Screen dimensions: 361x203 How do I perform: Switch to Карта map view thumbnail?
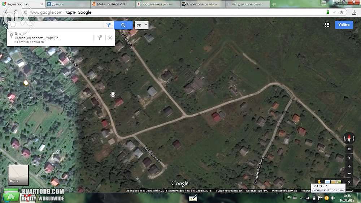pos(18,175)
